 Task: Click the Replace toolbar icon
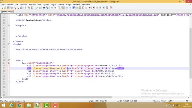point(47,7)
